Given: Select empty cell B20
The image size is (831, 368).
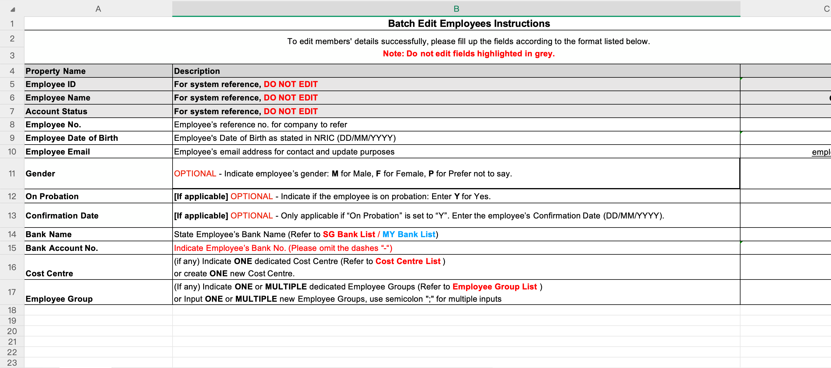Looking at the screenshot, I should [456, 331].
